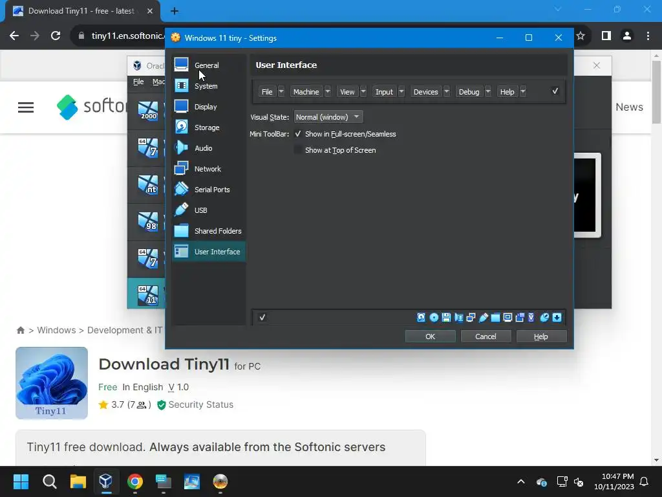
Task: Toggle Recording indicator in status bar editor
Action: tap(520, 317)
